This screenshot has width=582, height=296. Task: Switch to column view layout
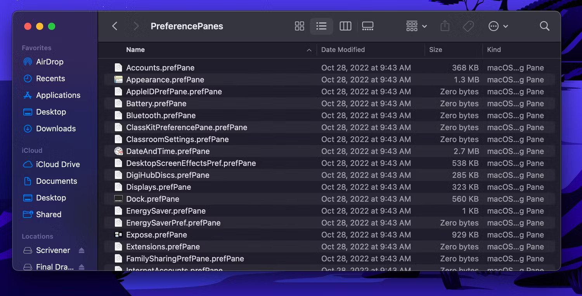pyautogui.click(x=345, y=26)
